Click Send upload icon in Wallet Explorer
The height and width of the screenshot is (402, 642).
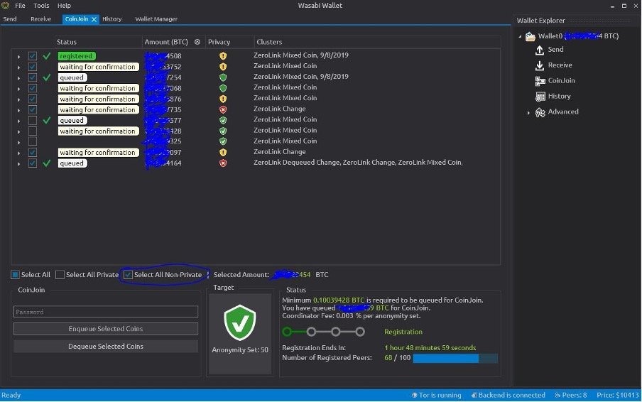pyautogui.click(x=540, y=50)
